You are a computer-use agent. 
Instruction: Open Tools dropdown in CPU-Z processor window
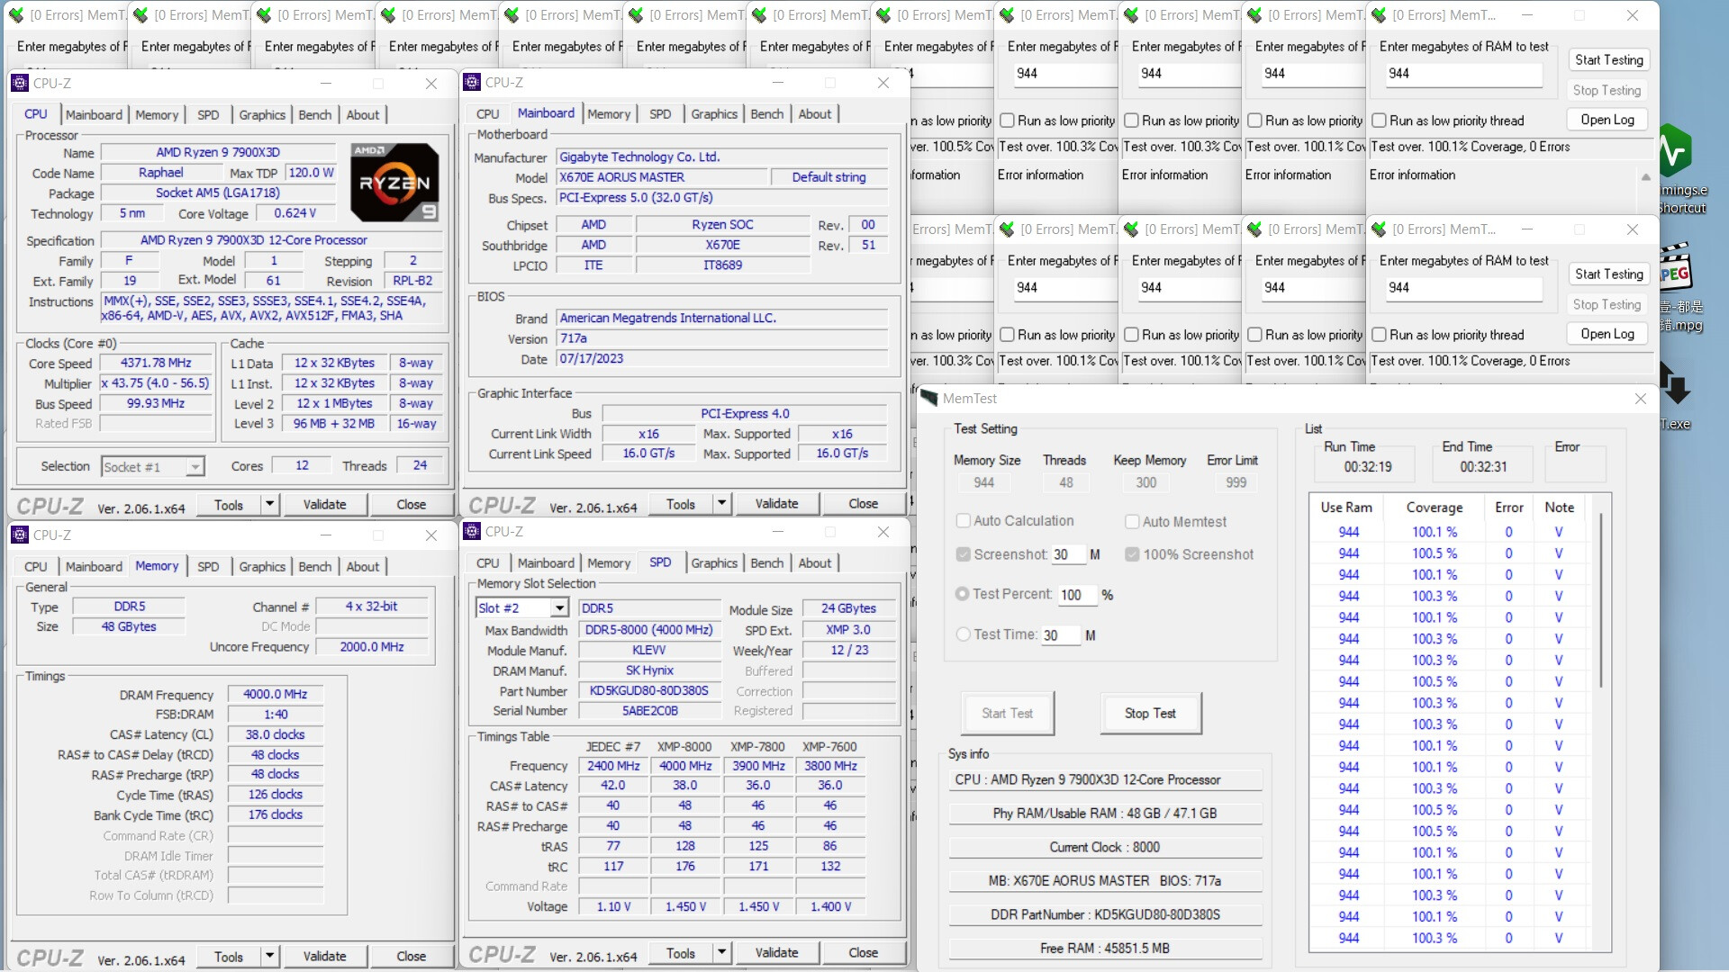click(268, 503)
